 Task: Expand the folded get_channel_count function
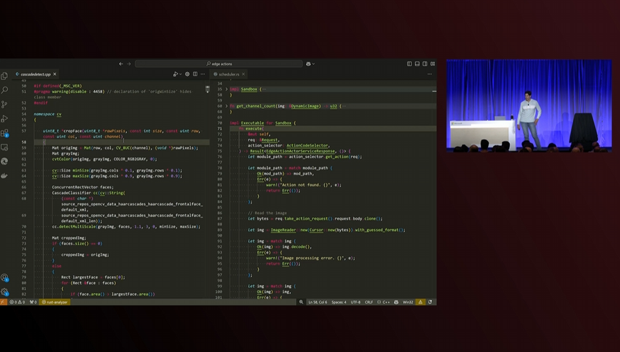click(226, 106)
